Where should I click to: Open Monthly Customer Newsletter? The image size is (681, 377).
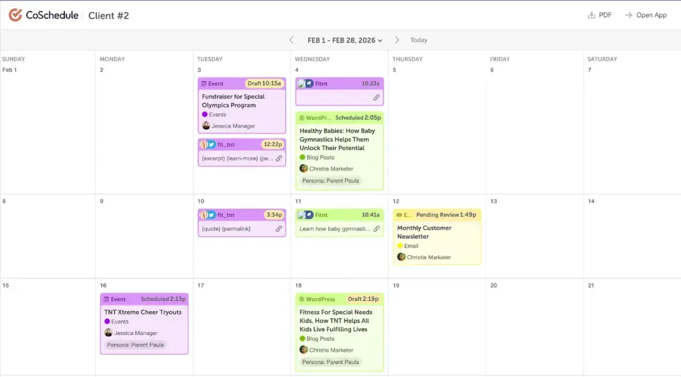[424, 232]
